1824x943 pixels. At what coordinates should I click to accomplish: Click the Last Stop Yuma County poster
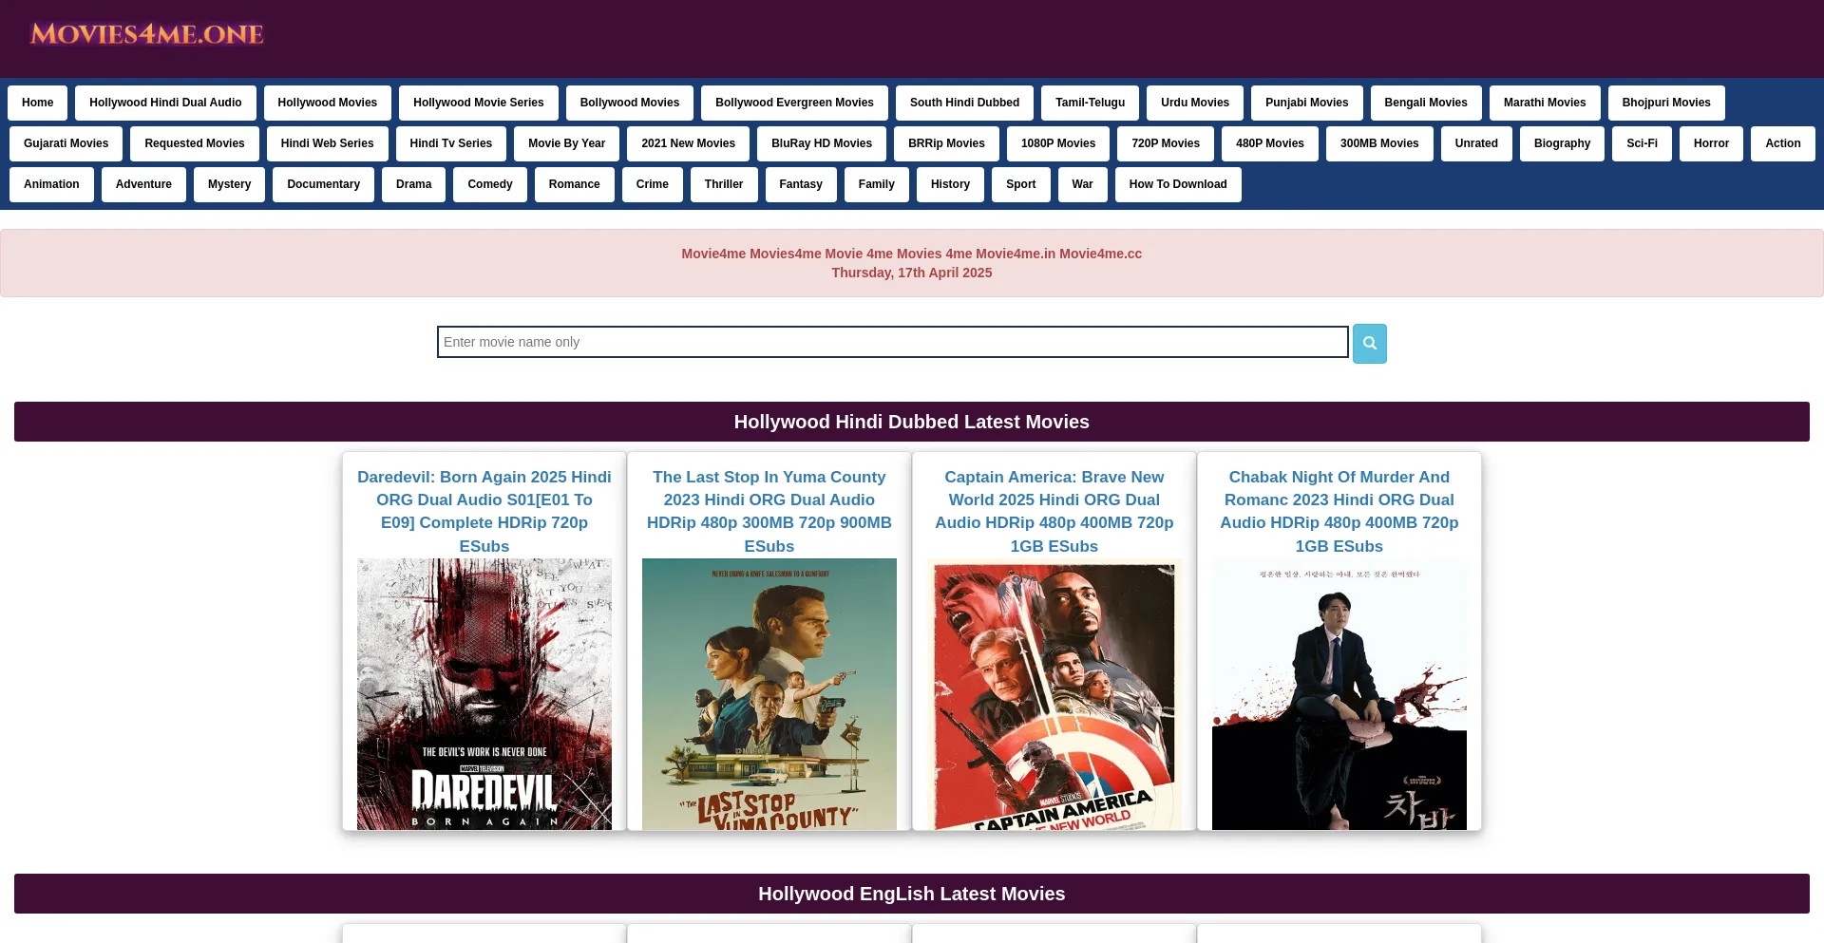769,694
